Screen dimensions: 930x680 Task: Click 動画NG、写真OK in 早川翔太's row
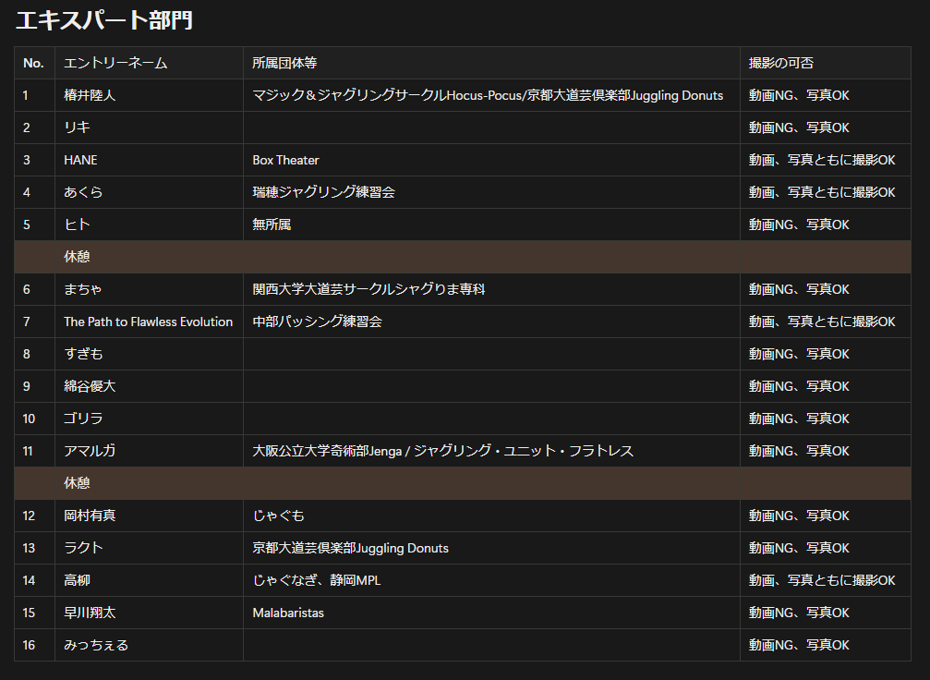pos(799,613)
